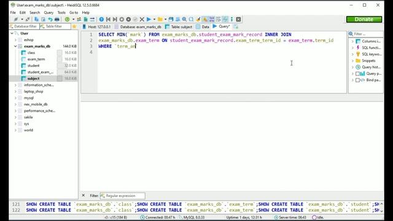Click the Table filter input
The height and width of the screenshot is (221, 393).
[x=55, y=26]
